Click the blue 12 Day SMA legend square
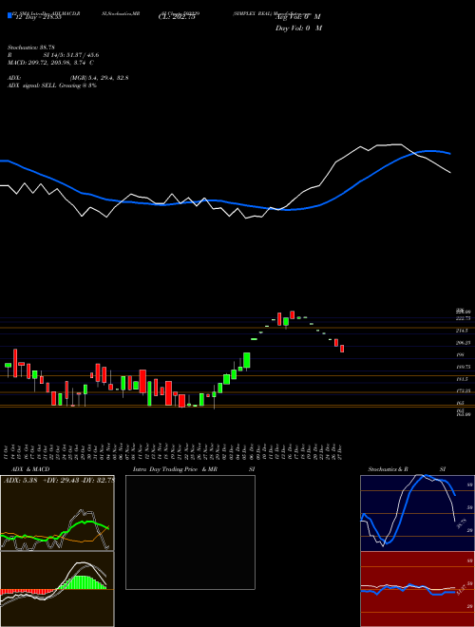This screenshot has width=475, height=627. pos(10,16)
